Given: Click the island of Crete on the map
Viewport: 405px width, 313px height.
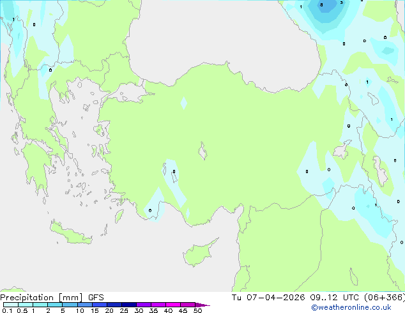Looking at the screenshot, I should (x=71, y=233).
